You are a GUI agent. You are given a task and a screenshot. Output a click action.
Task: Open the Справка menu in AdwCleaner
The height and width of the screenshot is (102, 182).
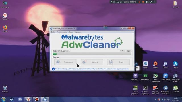78,32
